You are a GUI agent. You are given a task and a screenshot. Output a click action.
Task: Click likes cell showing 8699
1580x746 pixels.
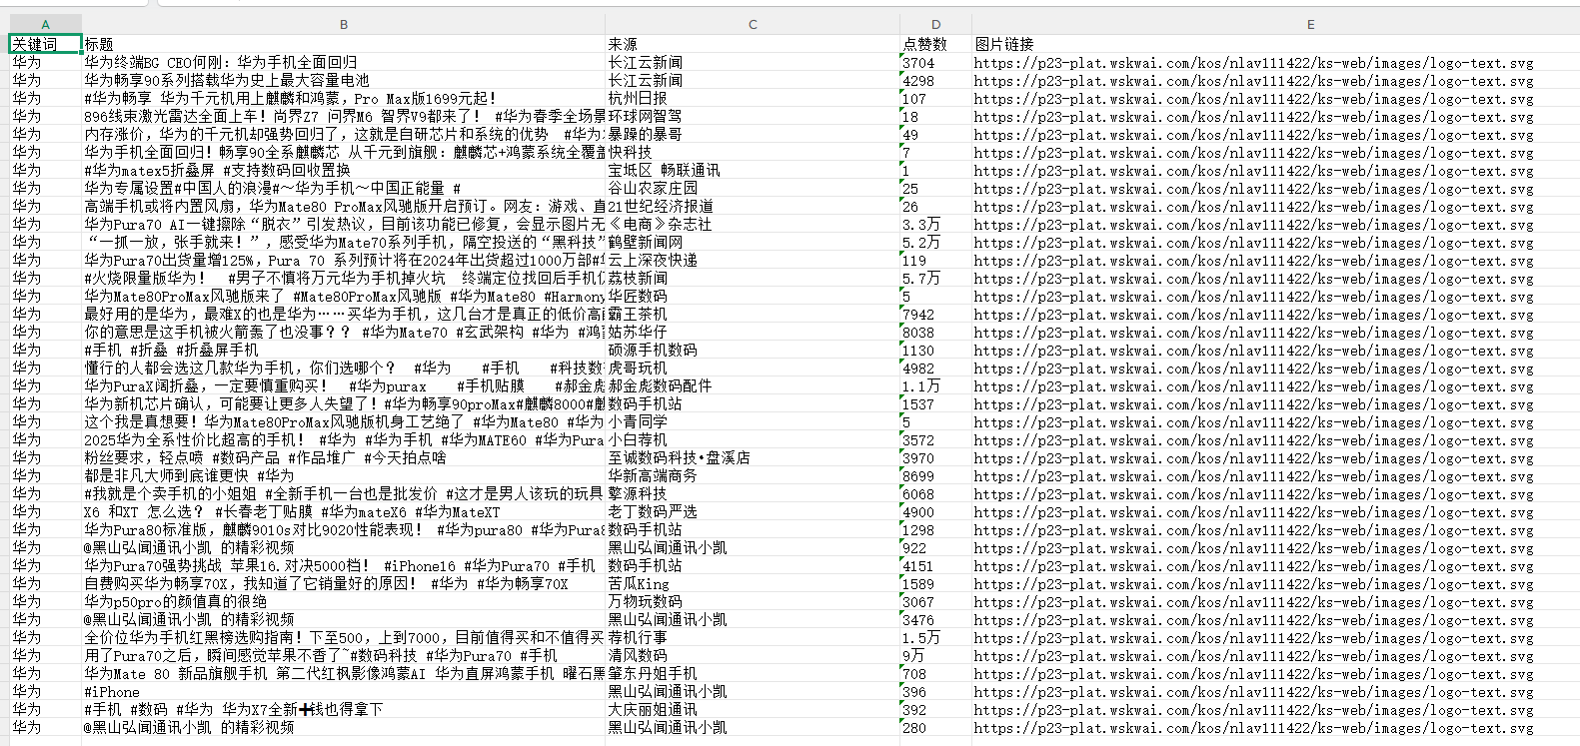[935, 475]
